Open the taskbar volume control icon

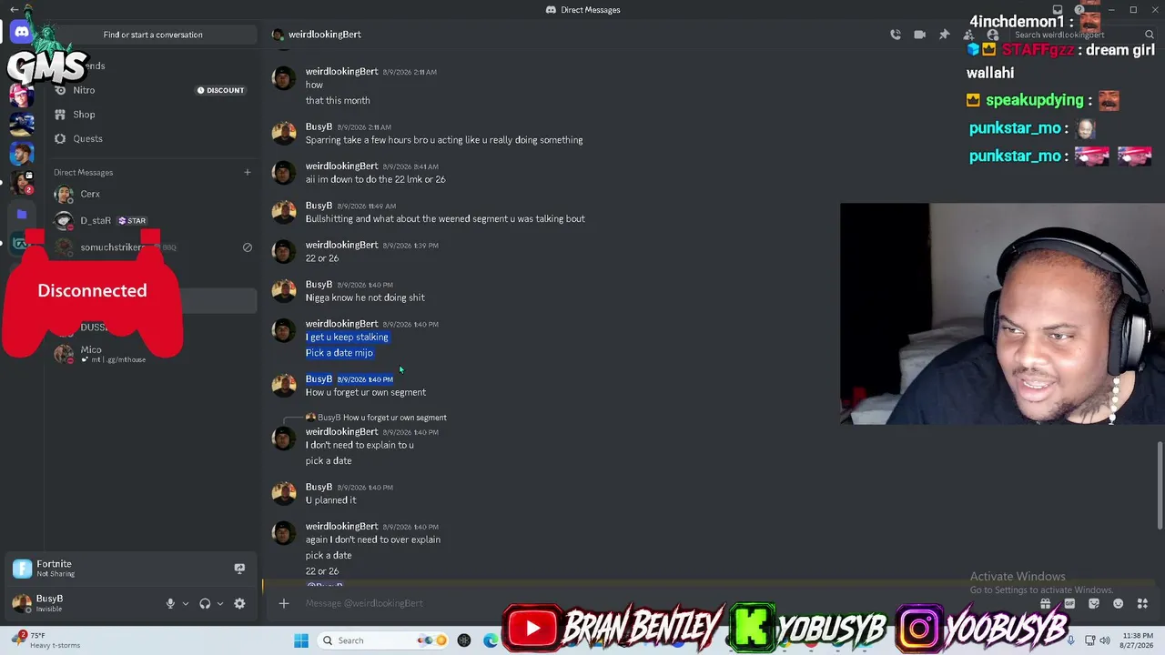[1104, 640]
